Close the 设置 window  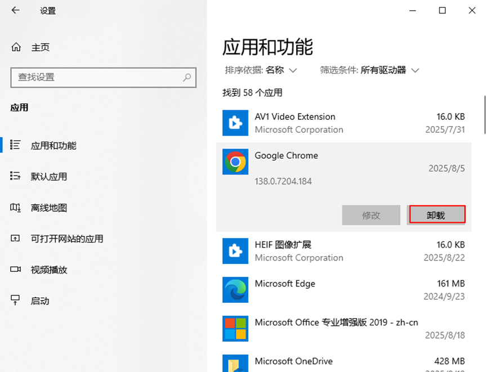[x=472, y=11]
